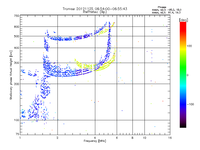Click the 'Stationary phase Virtual Height [km]' axis label
The width and height of the screenshot is (200, 150).
pyautogui.click(x=11, y=75)
